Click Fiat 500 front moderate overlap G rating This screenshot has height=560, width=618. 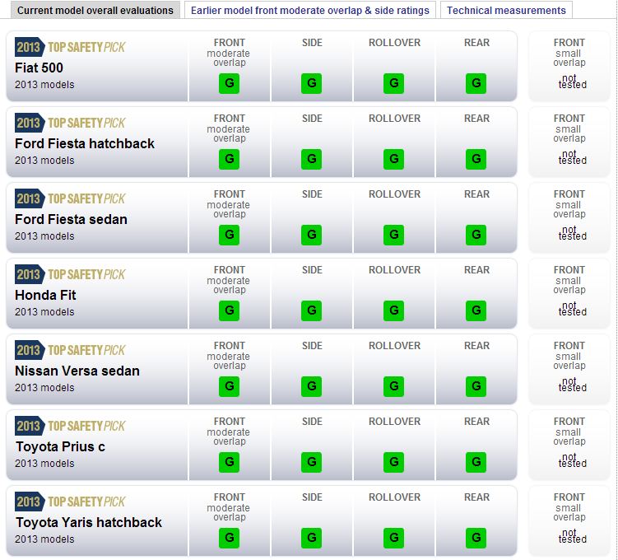pos(230,83)
